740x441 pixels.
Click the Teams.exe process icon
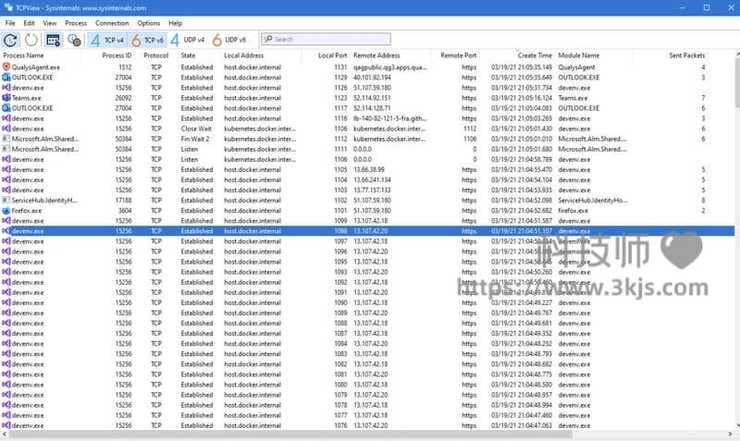click(x=6, y=98)
